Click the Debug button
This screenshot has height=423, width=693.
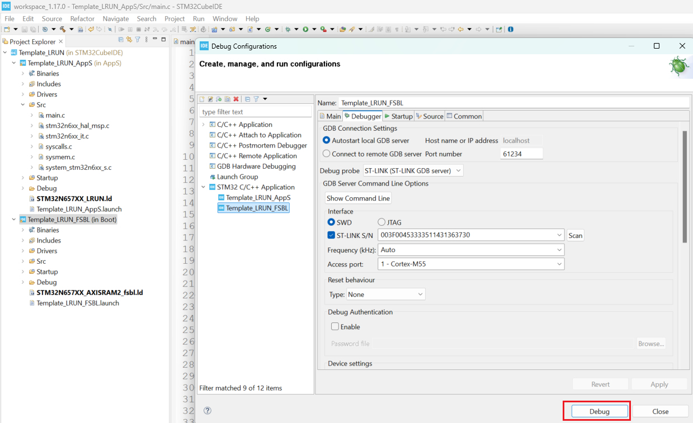pyautogui.click(x=599, y=411)
